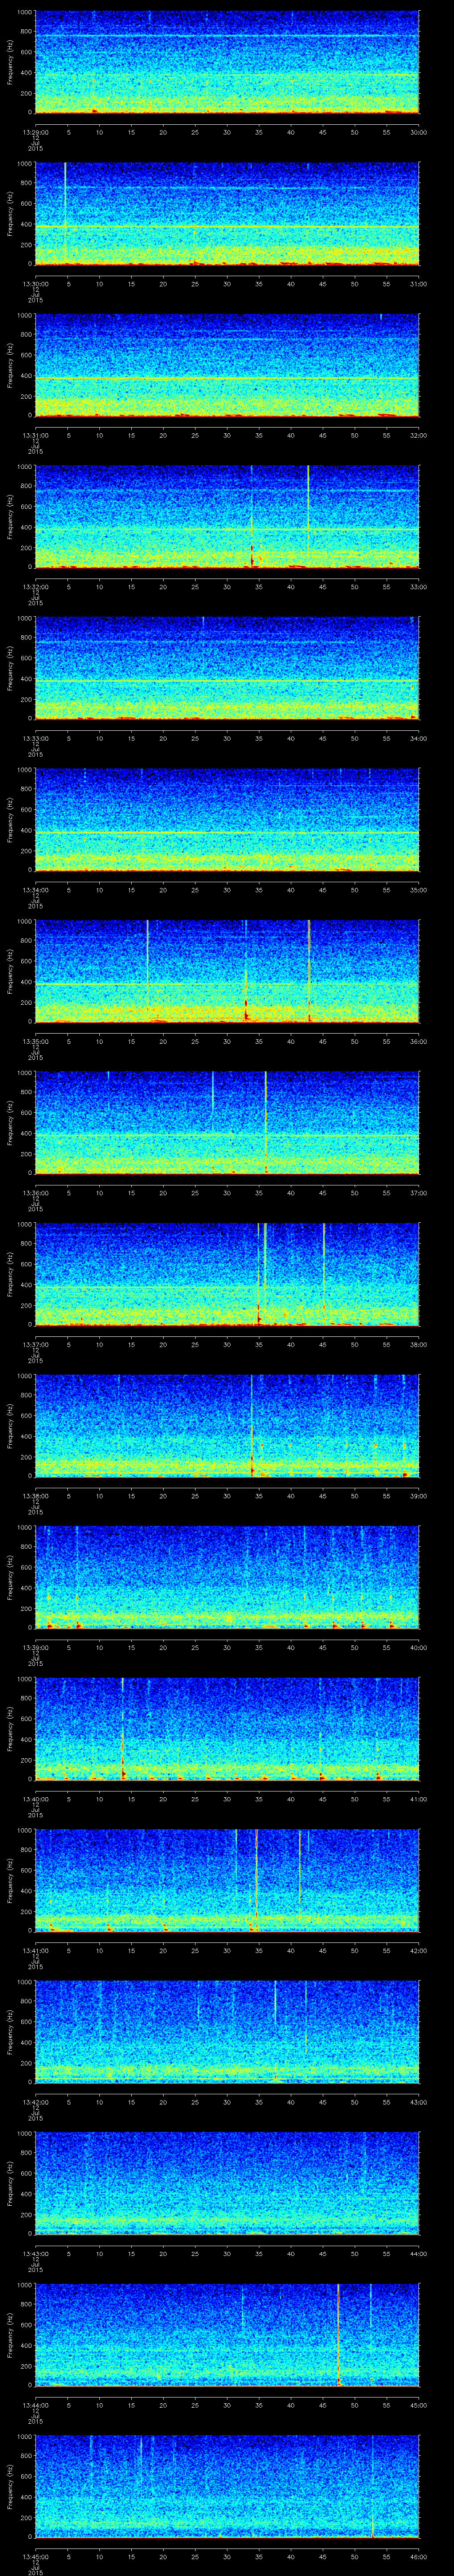Click the 13:40:00 start time label

coord(35,1798)
